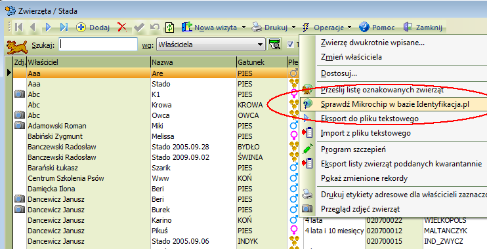Toggle the checkbox next to the filter icon

[290, 45]
